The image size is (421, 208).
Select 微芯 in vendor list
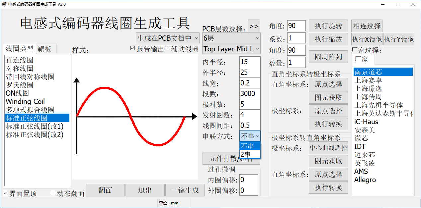(383, 138)
